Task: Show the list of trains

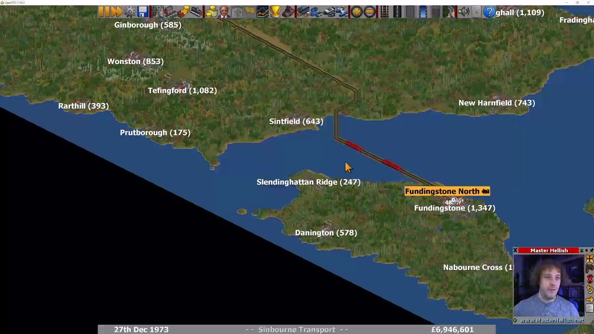Action: (303, 12)
